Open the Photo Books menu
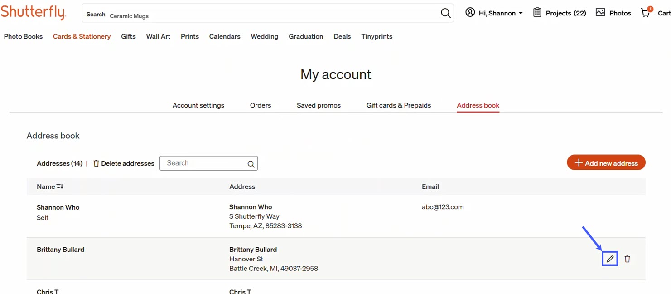 [x=23, y=36]
